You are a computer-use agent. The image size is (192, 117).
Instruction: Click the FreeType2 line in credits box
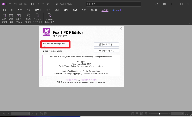(x=81, y=62)
